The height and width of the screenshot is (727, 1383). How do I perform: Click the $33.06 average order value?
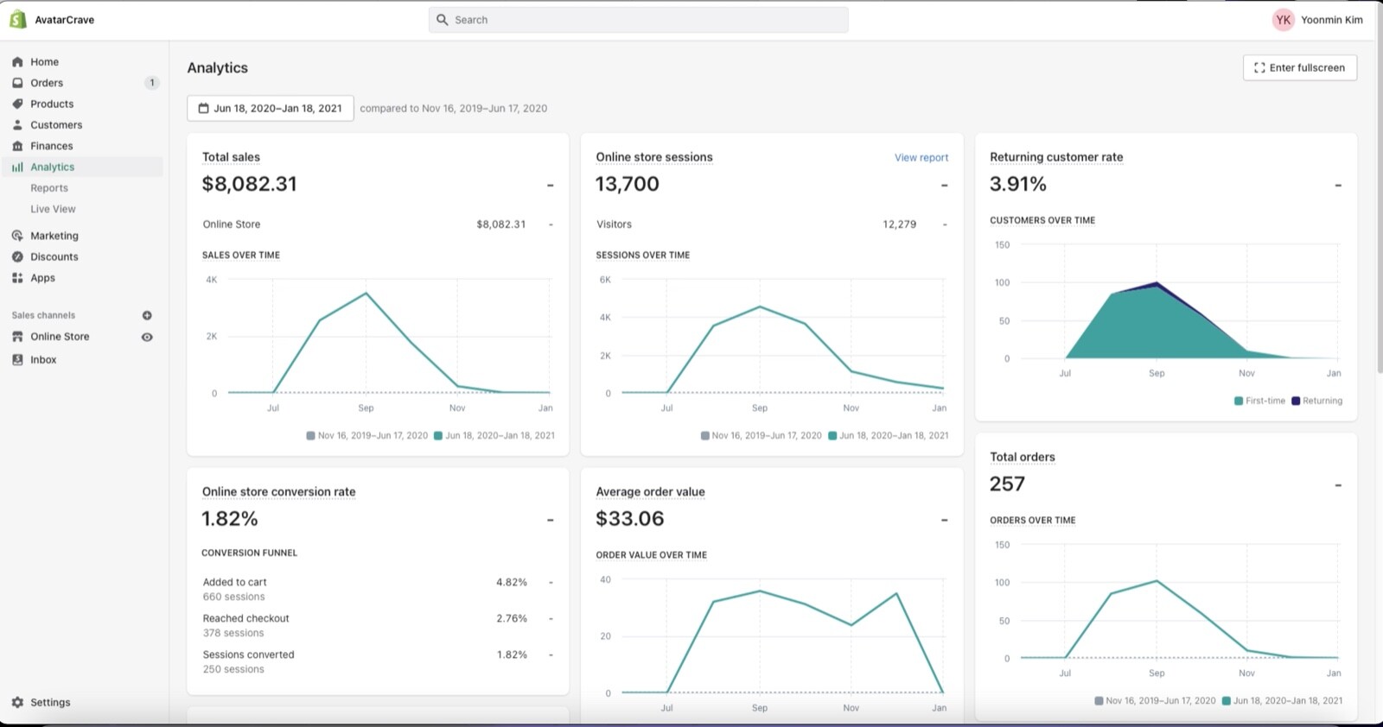[x=630, y=519]
